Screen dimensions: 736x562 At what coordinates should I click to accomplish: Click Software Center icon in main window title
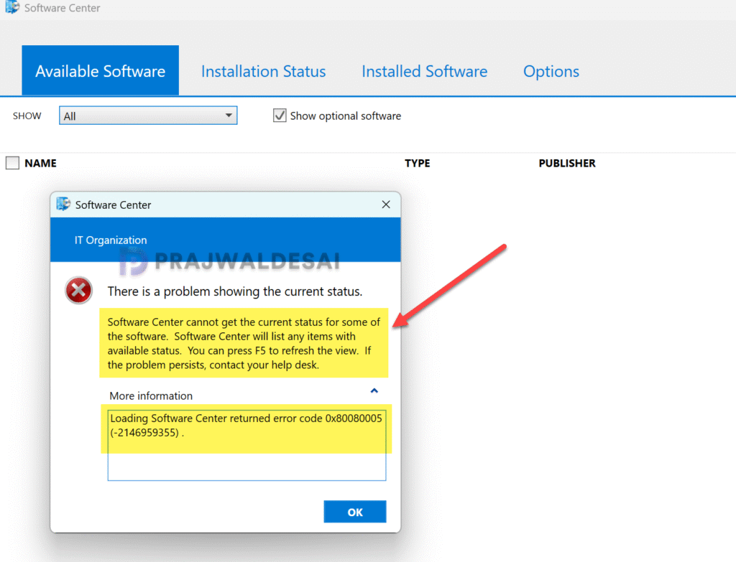(x=12, y=7)
